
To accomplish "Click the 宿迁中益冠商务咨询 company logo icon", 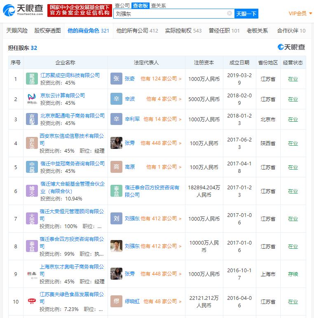I will pyautogui.click(x=32, y=167).
